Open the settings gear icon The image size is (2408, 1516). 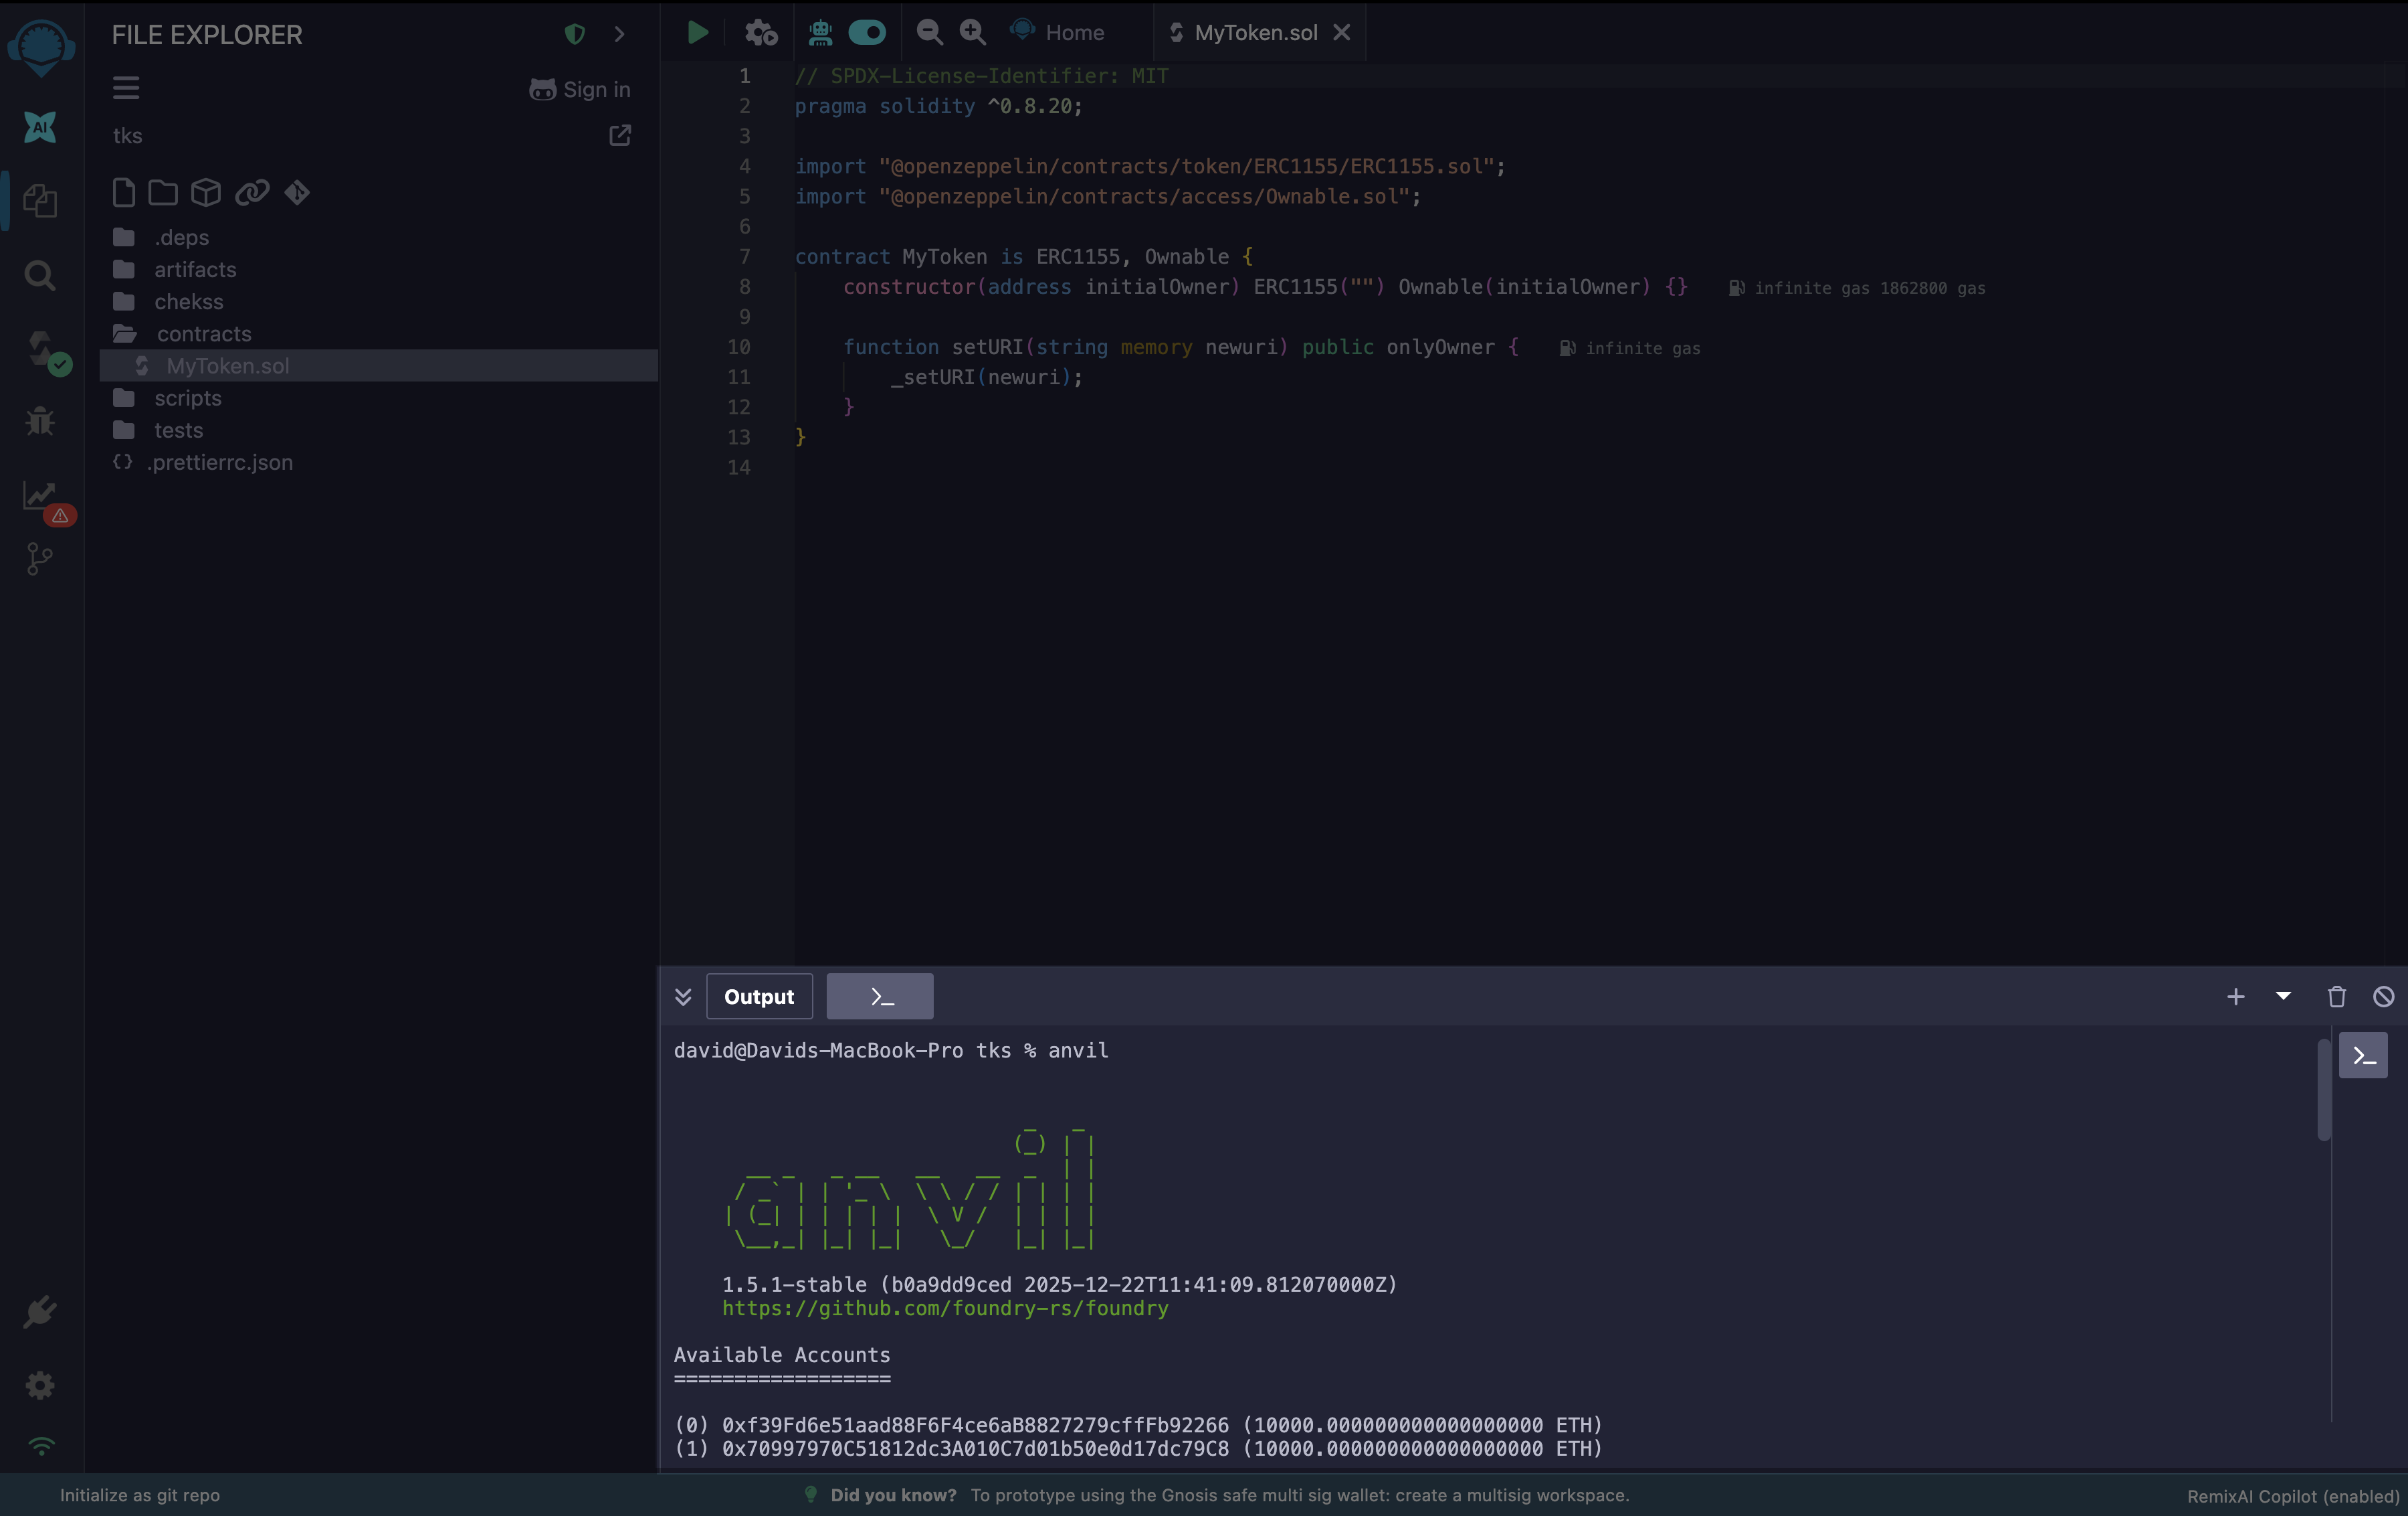pos(40,1385)
